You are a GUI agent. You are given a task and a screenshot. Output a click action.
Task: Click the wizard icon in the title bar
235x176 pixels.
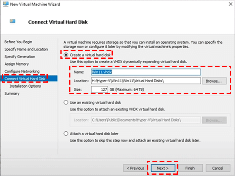[5, 4]
